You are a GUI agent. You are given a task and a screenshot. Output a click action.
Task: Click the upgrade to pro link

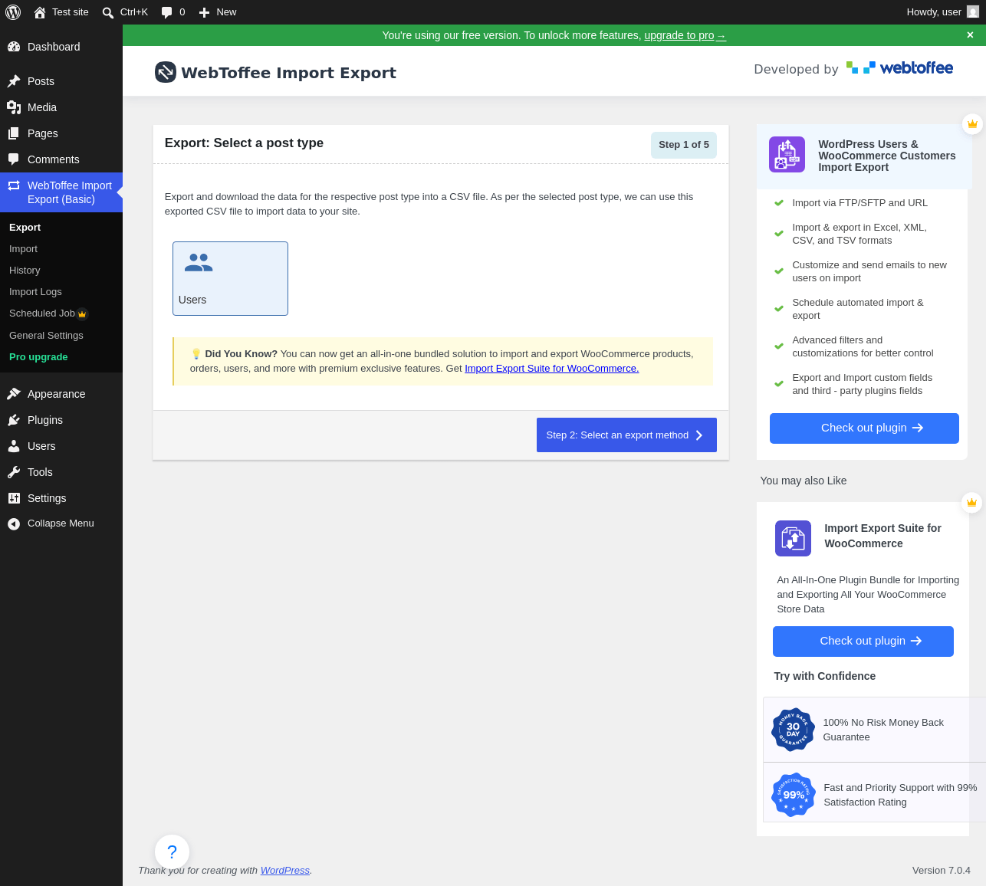(685, 35)
